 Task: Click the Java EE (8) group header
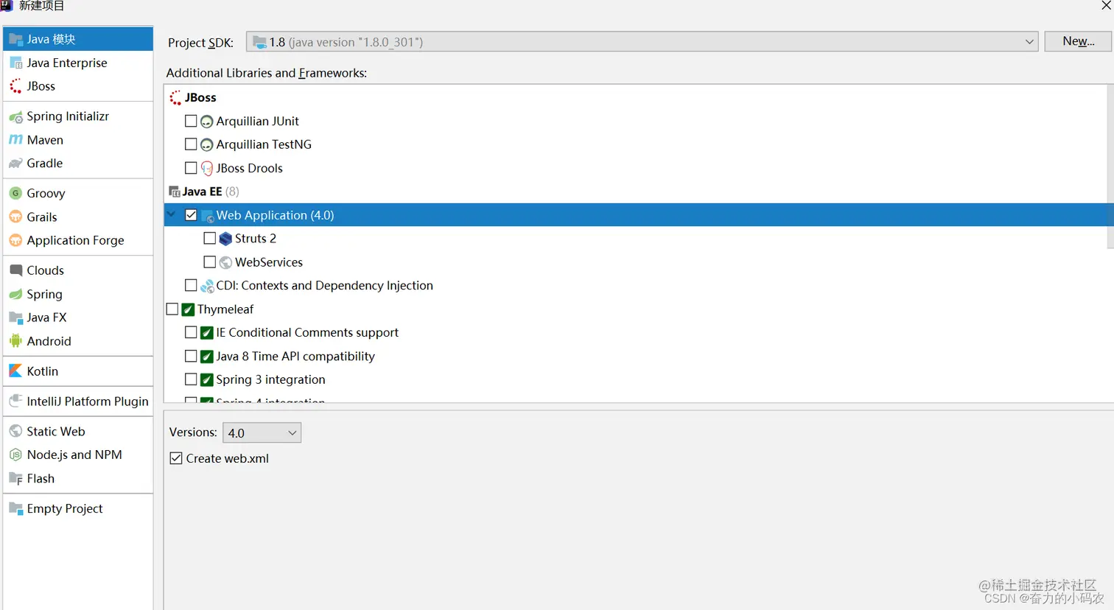(x=211, y=192)
